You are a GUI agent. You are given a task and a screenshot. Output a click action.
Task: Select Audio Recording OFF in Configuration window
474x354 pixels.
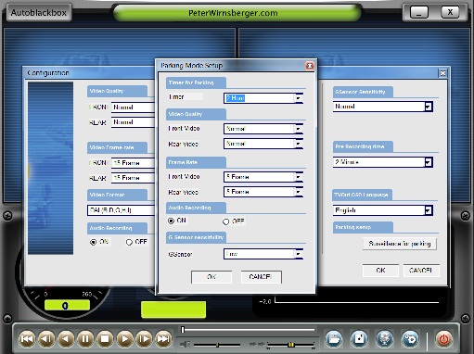[129, 242]
